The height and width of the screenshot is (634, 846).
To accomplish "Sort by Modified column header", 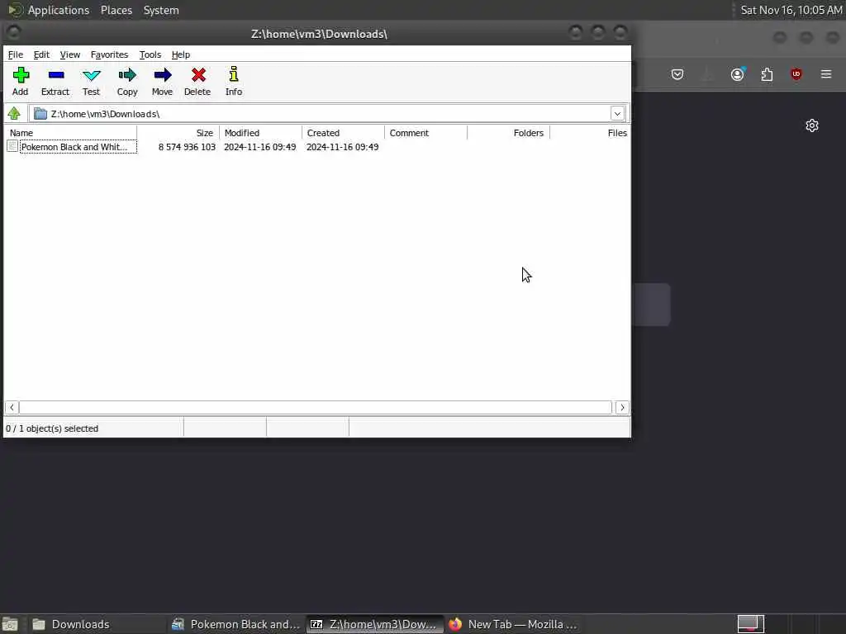I will click(x=260, y=133).
